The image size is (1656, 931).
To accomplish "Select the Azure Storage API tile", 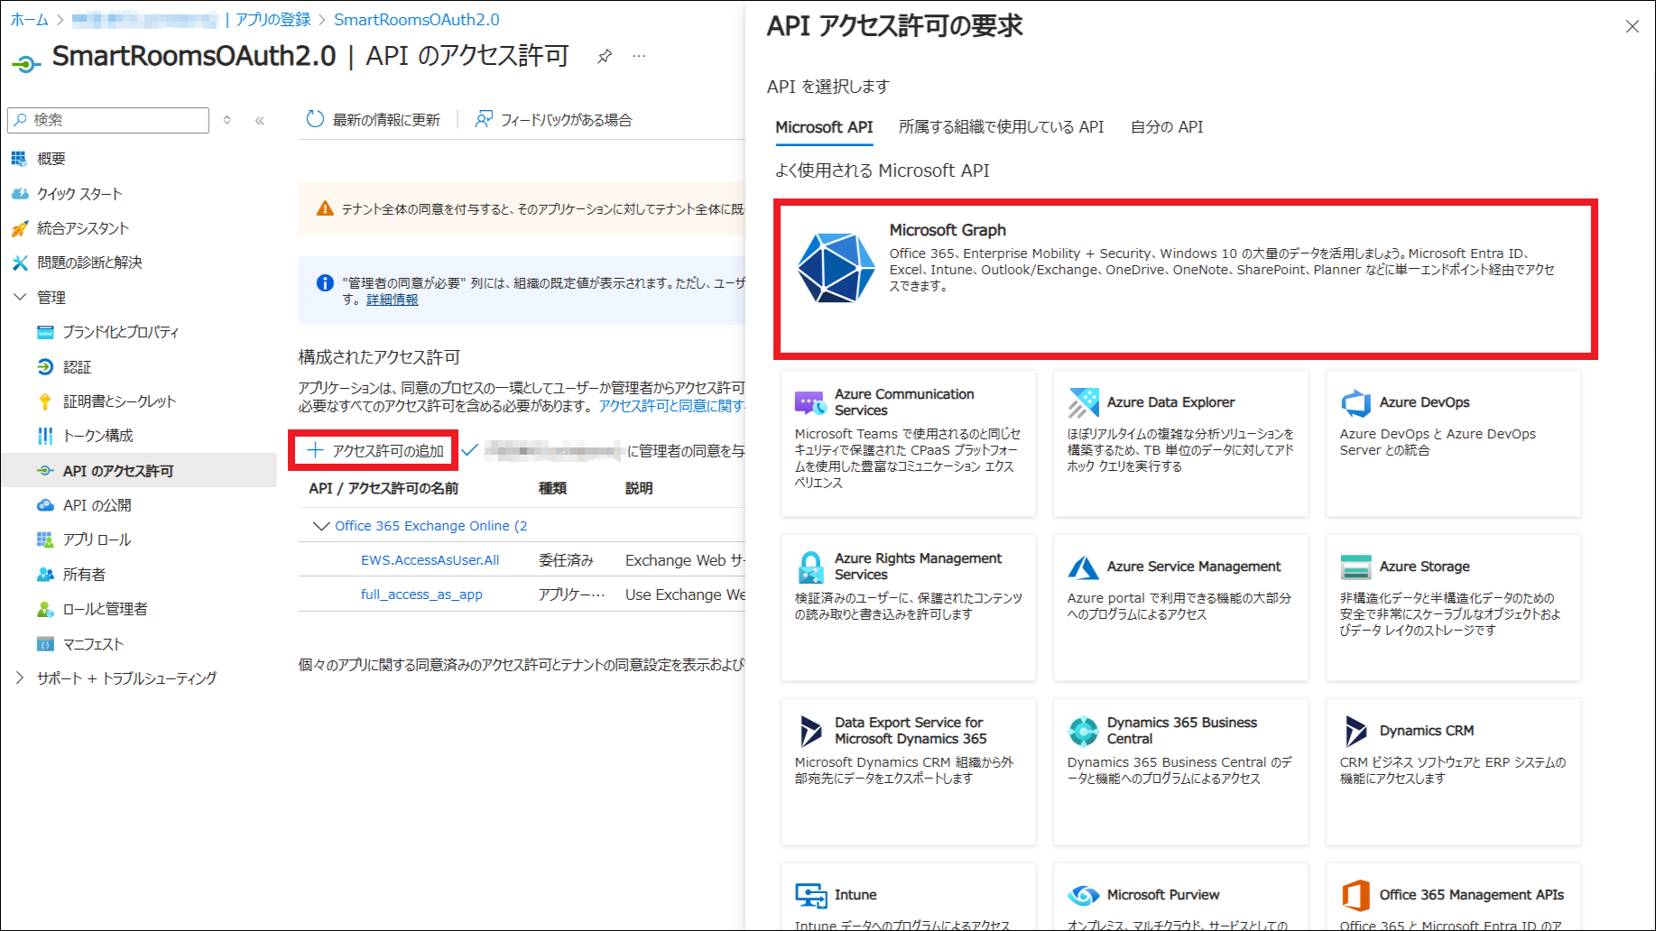I will 1453,607.
